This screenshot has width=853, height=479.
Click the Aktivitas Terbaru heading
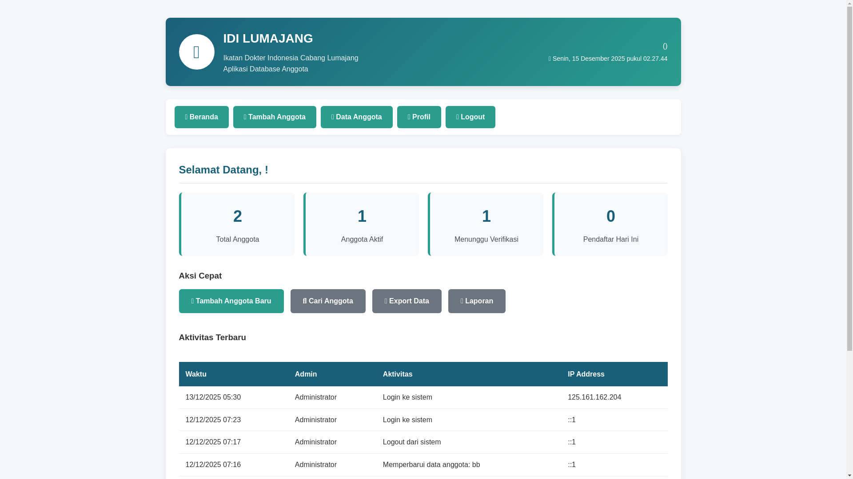click(212, 338)
